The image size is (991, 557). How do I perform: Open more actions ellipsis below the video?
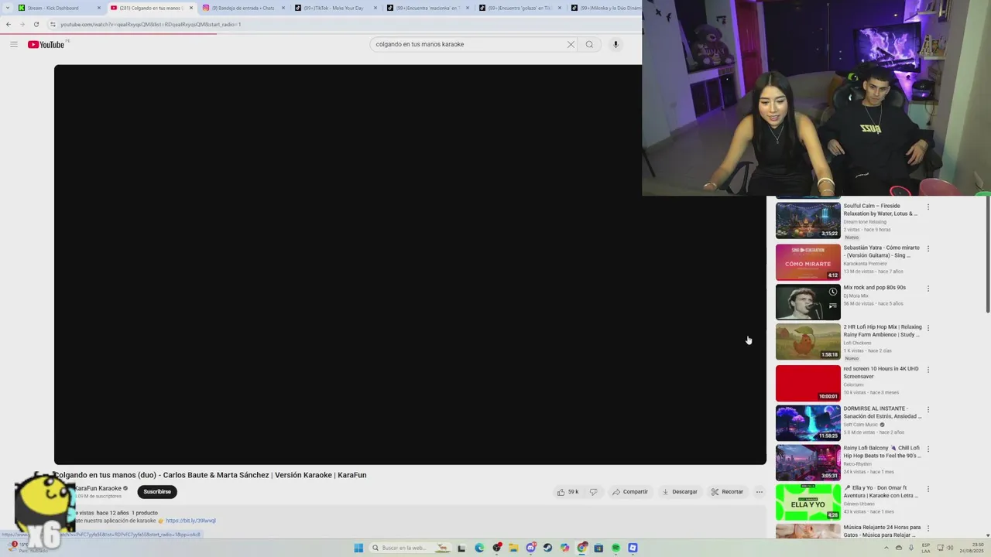[759, 491]
